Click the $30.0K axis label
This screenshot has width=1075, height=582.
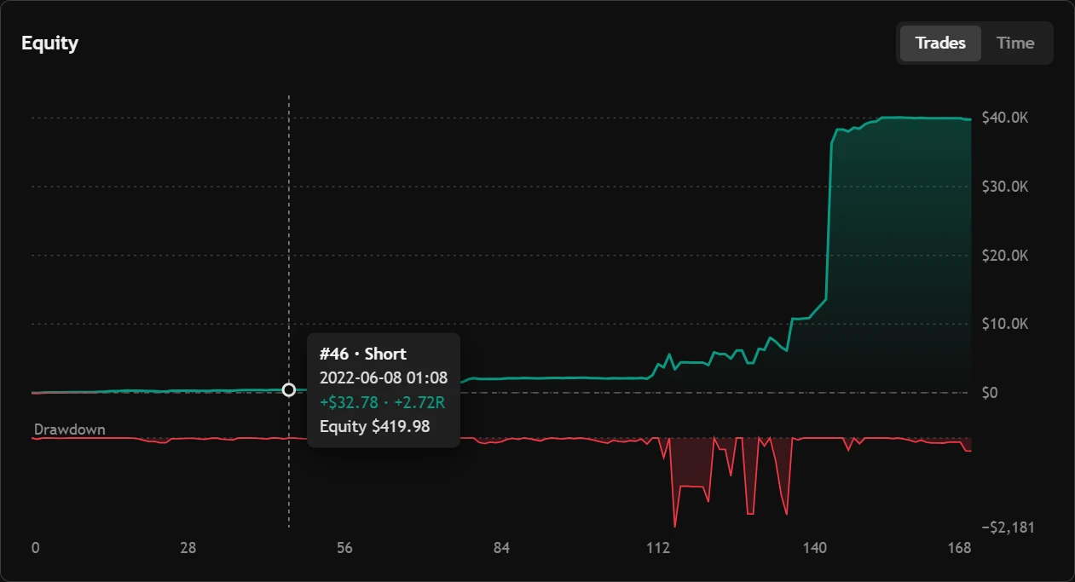pyautogui.click(x=1005, y=187)
